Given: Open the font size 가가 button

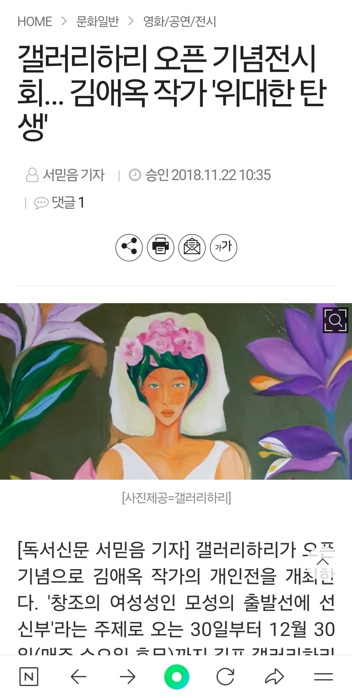Looking at the screenshot, I should (224, 247).
